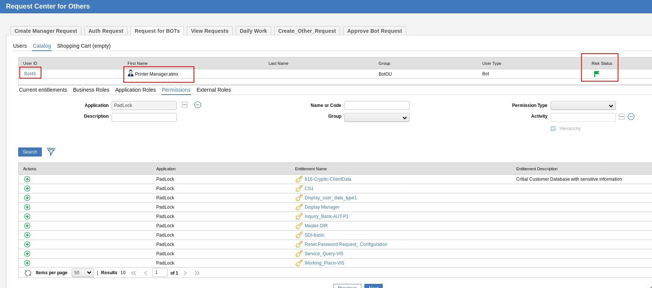Switch to Business Roles sub-tab

[x=91, y=90]
